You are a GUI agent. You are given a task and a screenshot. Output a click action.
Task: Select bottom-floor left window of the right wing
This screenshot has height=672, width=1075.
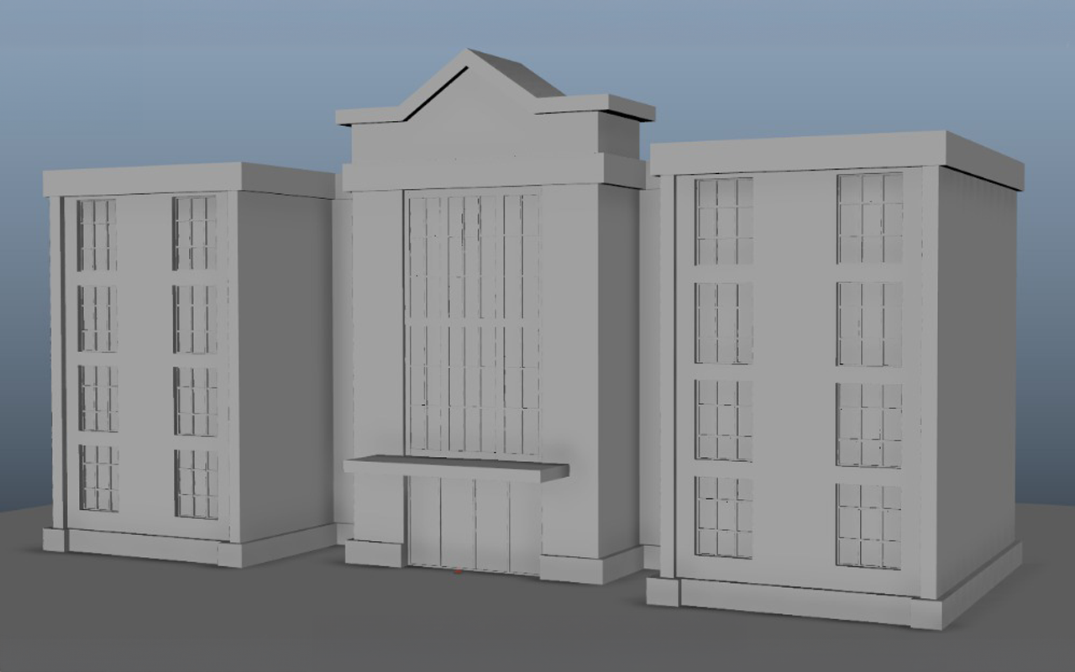coord(724,517)
